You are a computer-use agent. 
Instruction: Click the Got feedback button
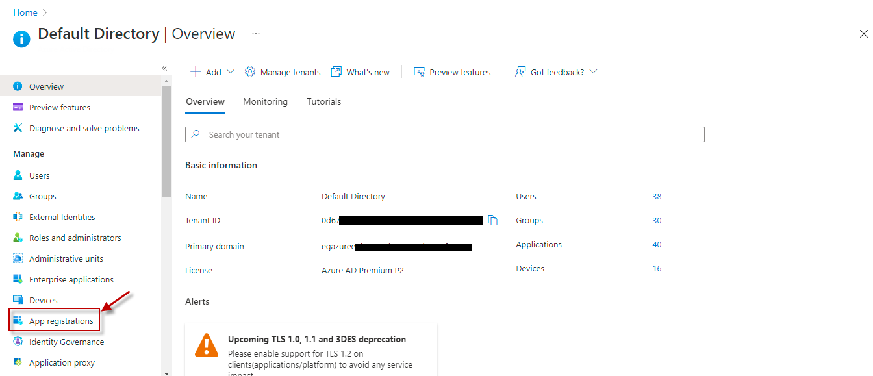pos(556,71)
